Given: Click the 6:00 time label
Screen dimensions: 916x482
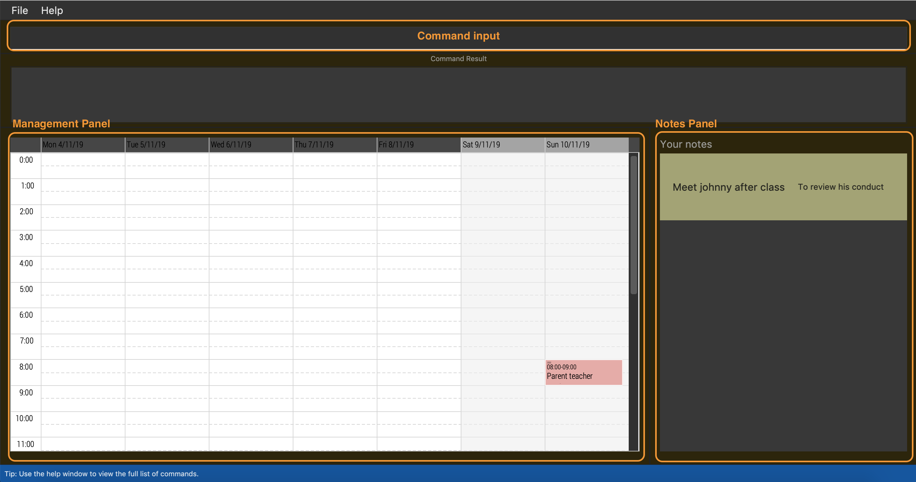Looking at the screenshot, I should click(26, 315).
